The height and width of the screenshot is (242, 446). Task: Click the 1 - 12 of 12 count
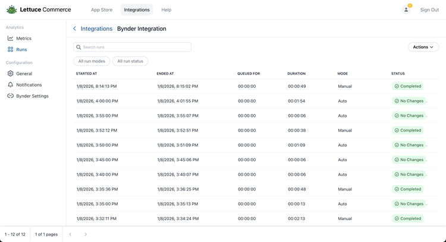click(x=15, y=234)
